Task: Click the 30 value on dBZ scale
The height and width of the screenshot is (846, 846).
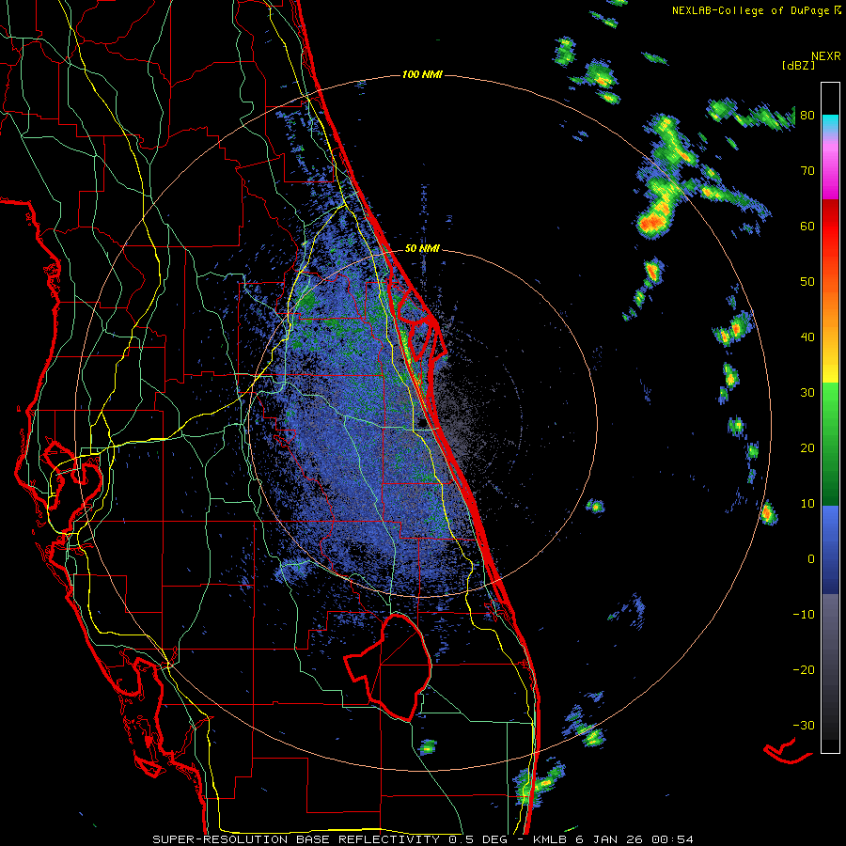Action: coord(807,393)
